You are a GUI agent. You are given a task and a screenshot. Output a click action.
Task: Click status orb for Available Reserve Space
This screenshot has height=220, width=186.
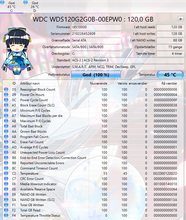[x=6, y=189]
